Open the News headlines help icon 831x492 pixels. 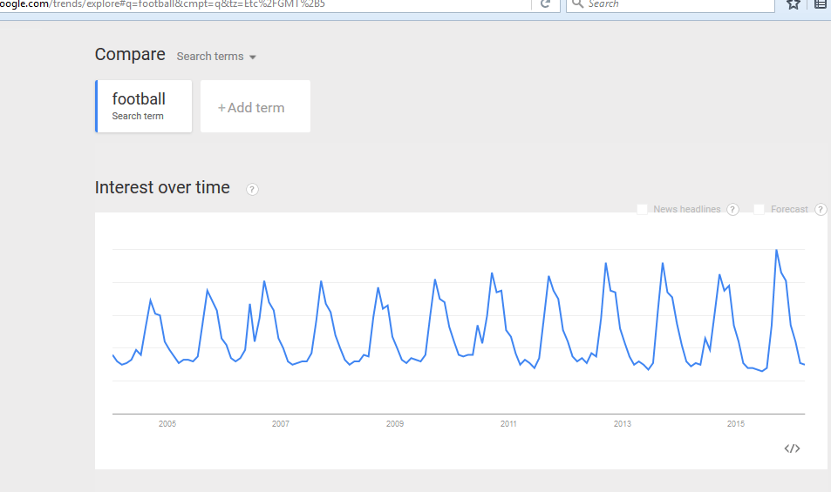732,210
